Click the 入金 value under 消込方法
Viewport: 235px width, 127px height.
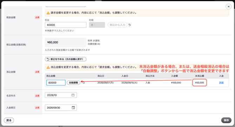[x=148, y=83]
